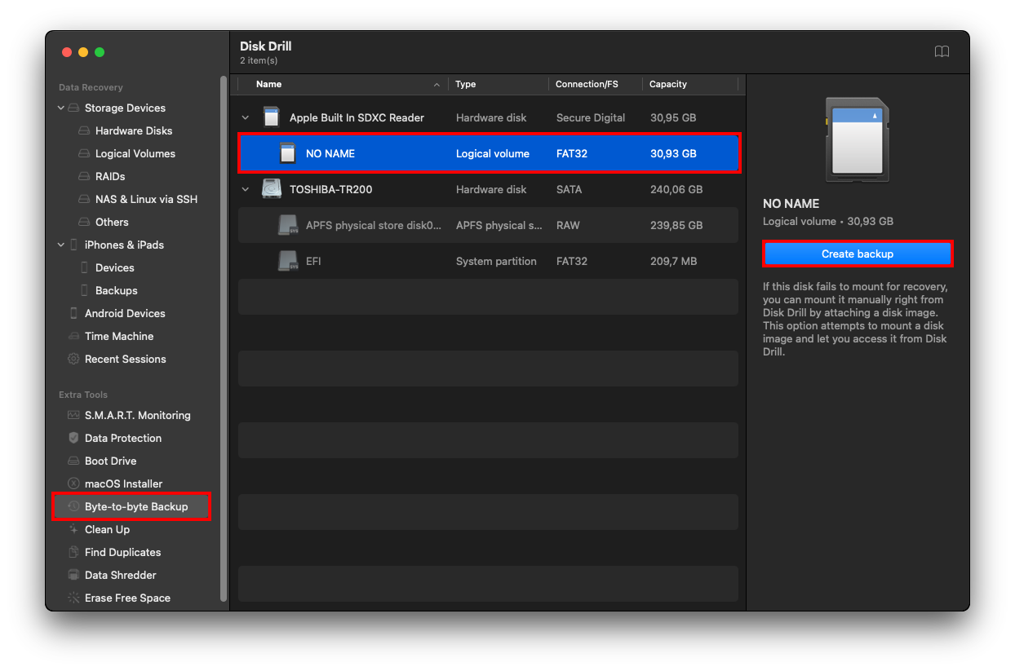This screenshot has height=671, width=1015.
Task: Select the Byte-to-byte Backup tool
Action: [132, 506]
